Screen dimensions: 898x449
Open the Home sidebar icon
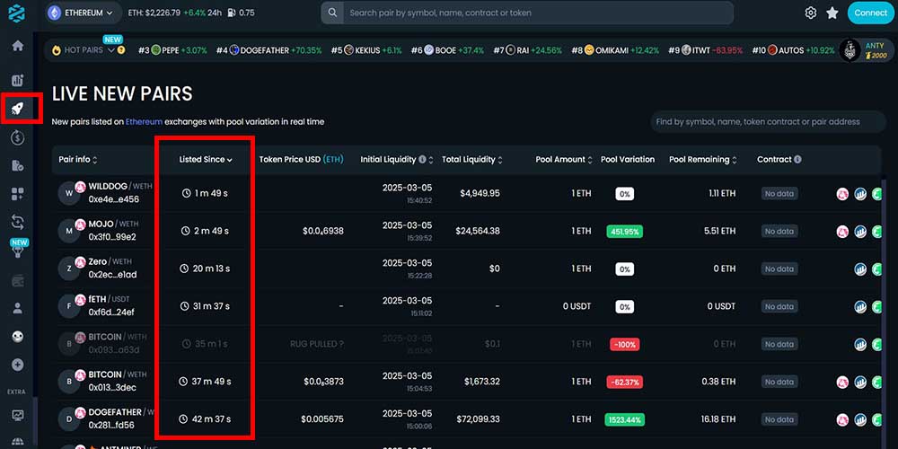tap(18, 46)
